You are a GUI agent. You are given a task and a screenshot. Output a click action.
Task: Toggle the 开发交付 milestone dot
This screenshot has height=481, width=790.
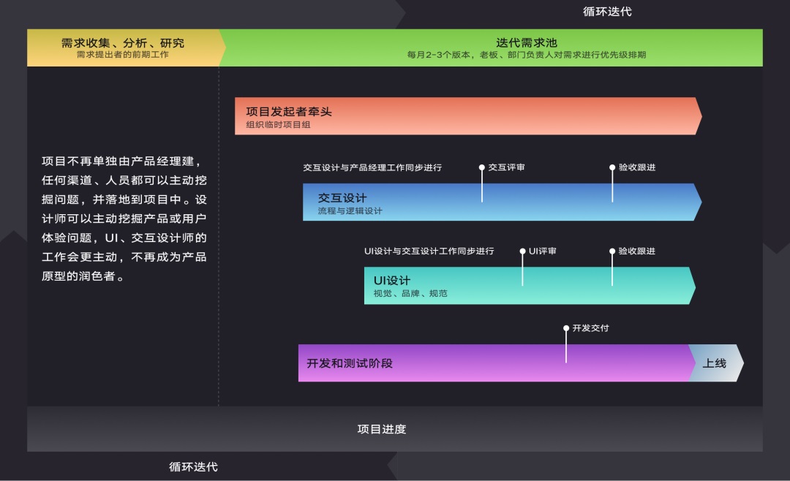(x=565, y=328)
